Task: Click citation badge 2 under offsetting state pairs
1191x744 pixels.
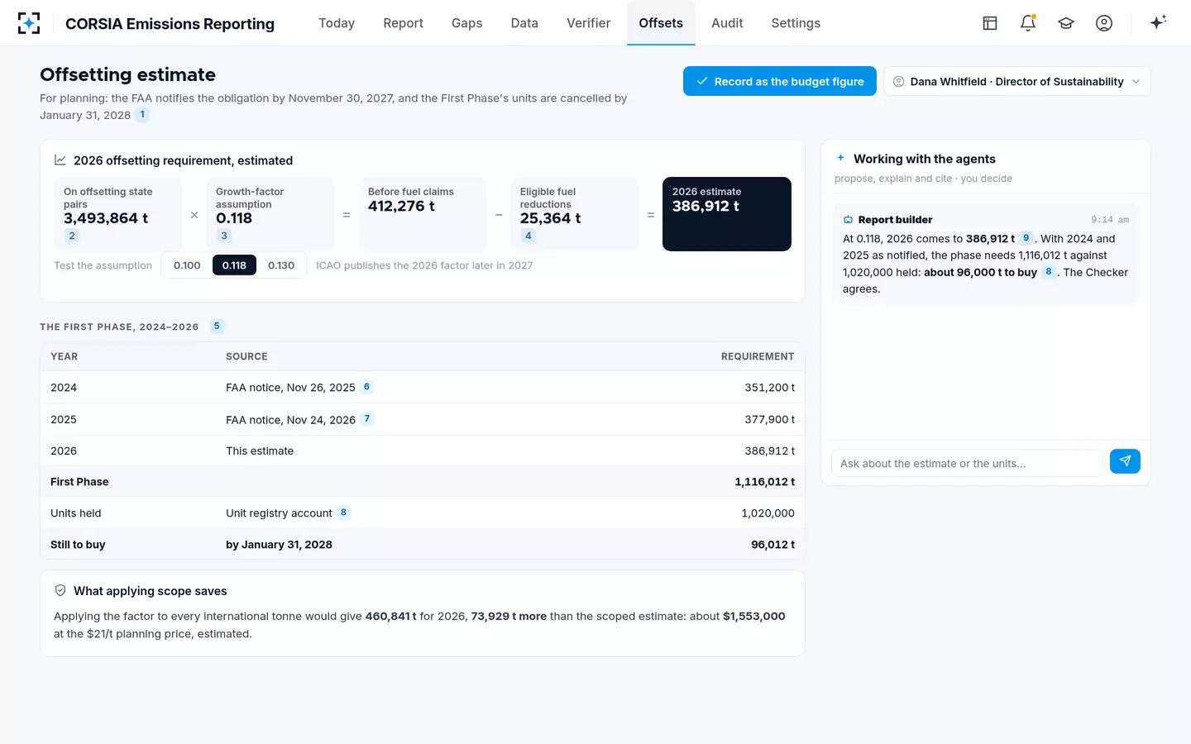Action: tap(72, 236)
